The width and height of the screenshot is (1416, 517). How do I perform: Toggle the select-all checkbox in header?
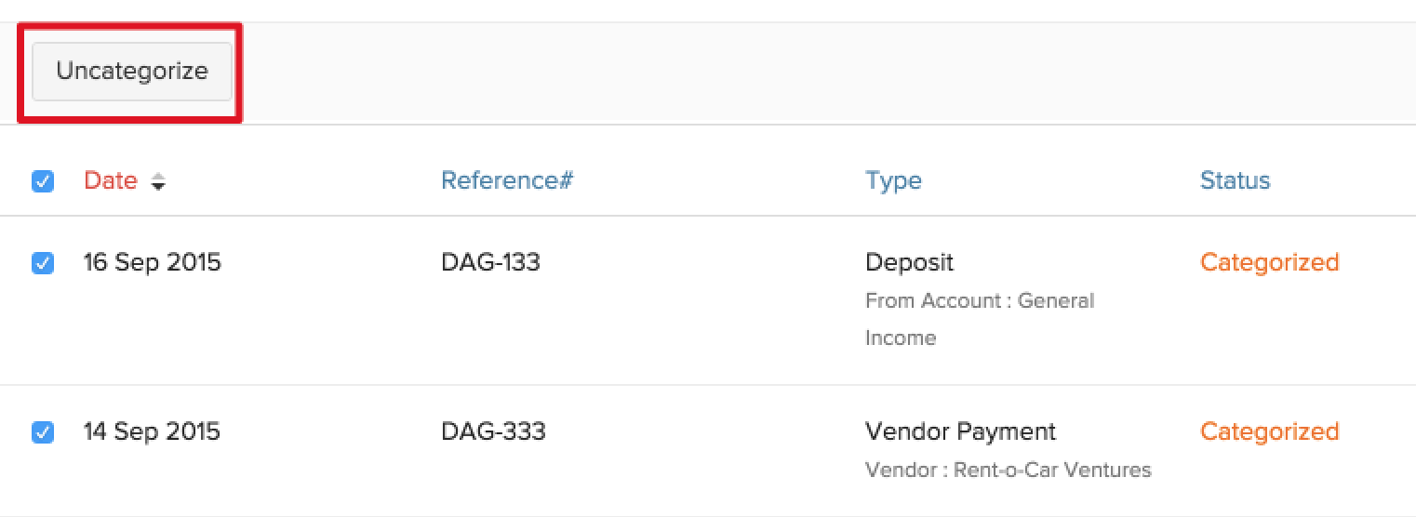click(43, 181)
